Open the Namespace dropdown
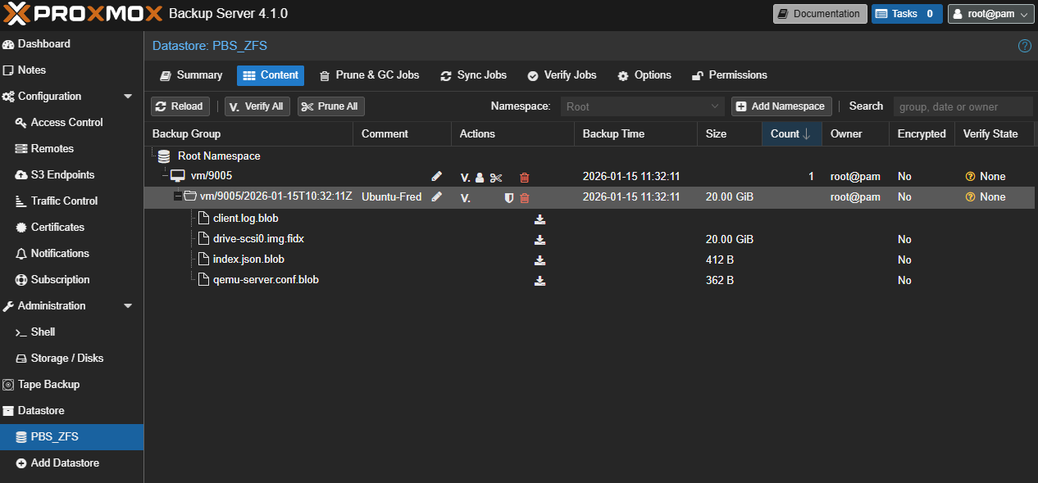Screen dimensions: 1038x483 [x=642, y=106]
